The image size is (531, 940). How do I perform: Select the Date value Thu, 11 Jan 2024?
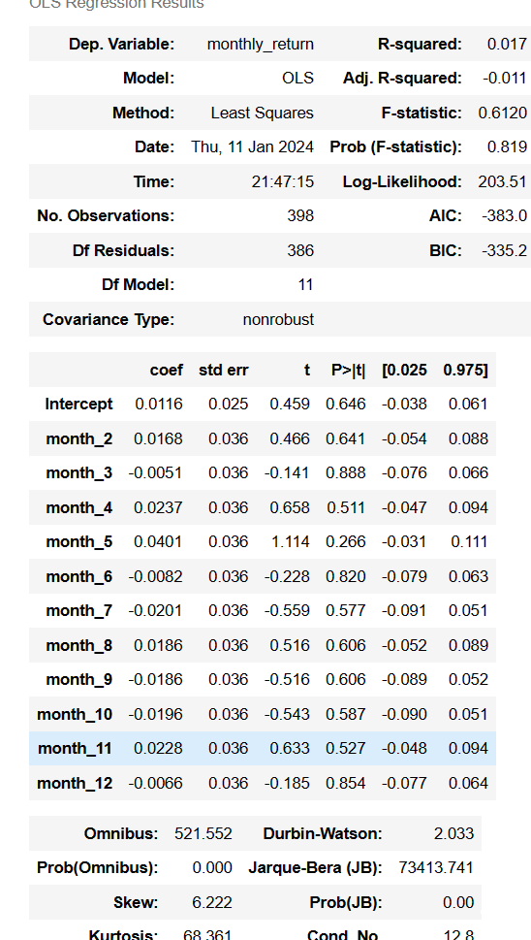pyautogui.click(x=253, y=146)
